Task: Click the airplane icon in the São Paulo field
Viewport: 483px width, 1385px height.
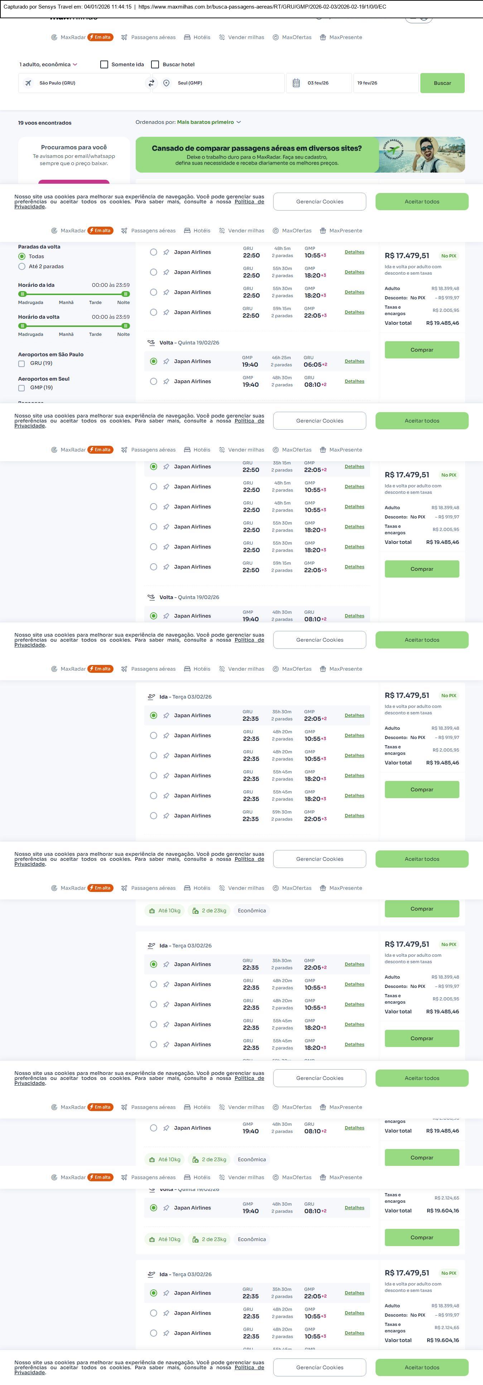Action: point(28,83)
